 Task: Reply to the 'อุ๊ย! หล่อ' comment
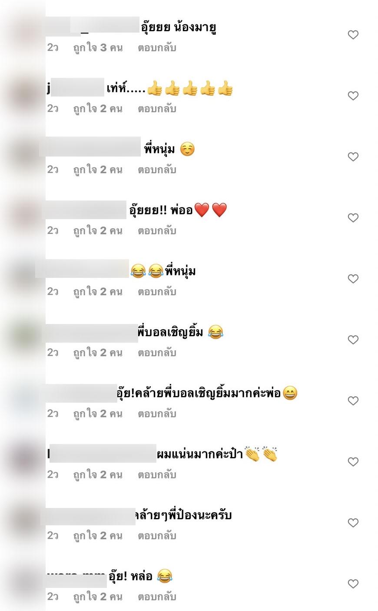(x=157, y=597)
